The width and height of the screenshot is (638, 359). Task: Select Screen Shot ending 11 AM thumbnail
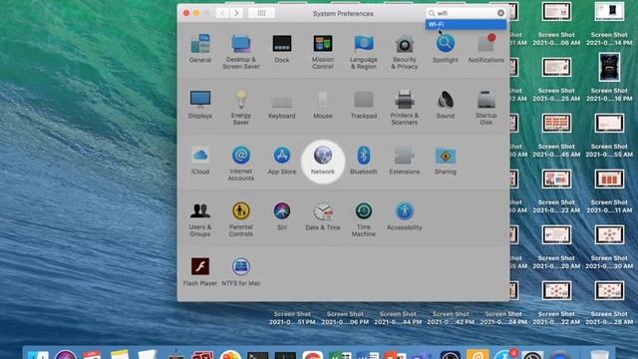(609, 179)
